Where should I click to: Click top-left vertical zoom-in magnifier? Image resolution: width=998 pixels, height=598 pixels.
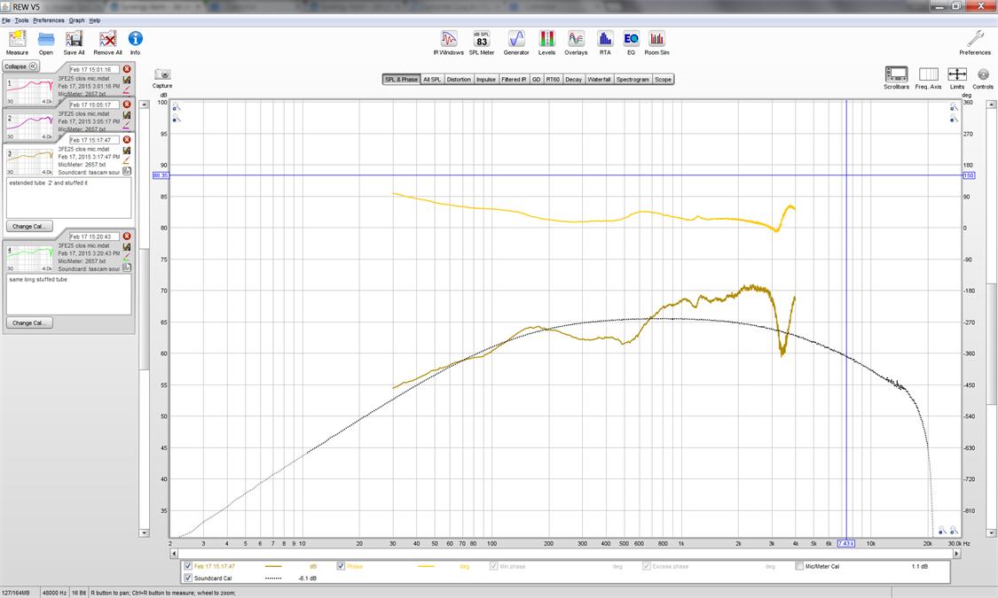pyautogui.click(x=177, y=107)
